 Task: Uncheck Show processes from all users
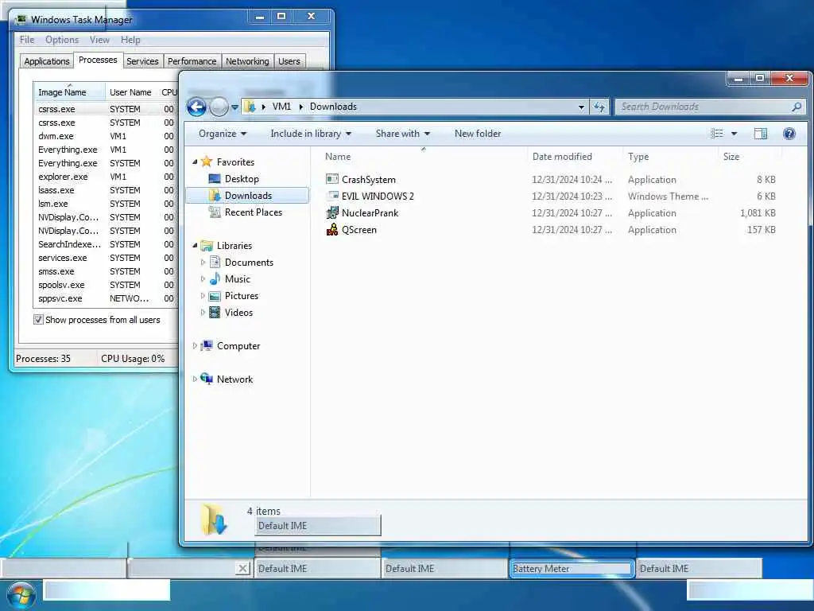(x=38, y=320)
